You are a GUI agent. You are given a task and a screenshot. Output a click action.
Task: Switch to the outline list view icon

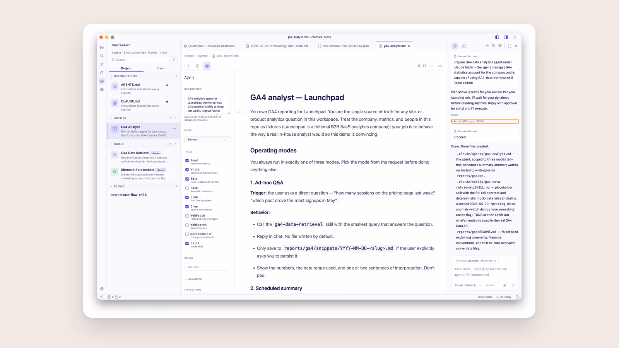pos(188,66)
